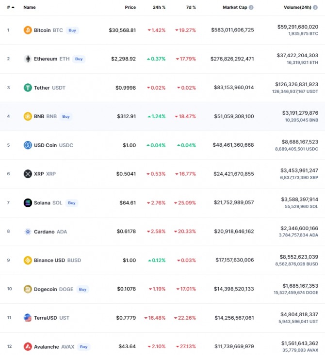
Task: Click the Bitcoin coin logo icon
Action: click(28, 30)
